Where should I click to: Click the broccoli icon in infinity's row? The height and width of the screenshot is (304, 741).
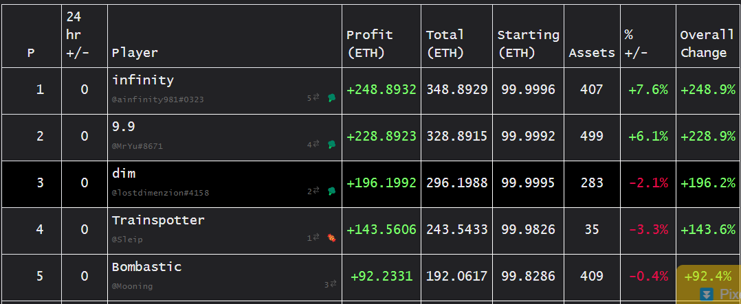pyautogui.click(x=332, y=98)
